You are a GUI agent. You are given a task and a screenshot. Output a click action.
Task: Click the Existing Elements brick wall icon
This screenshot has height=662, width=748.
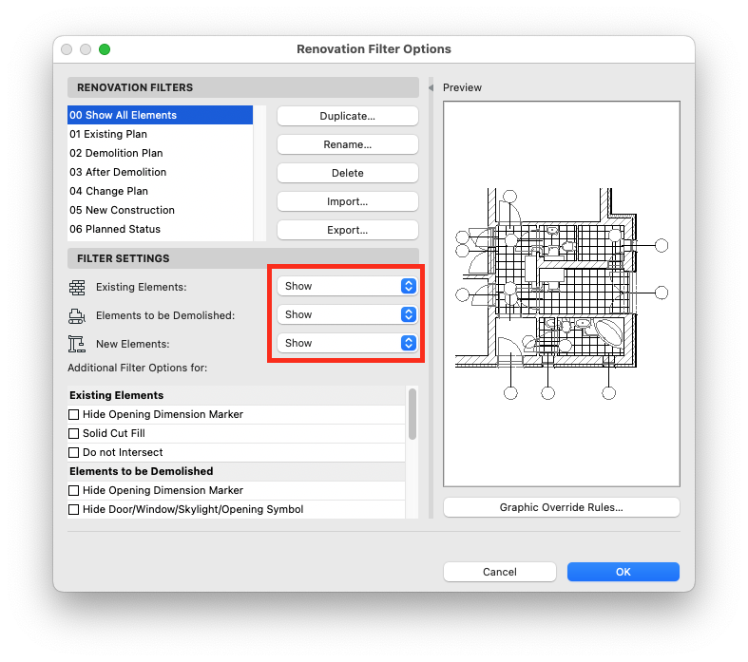77,288
